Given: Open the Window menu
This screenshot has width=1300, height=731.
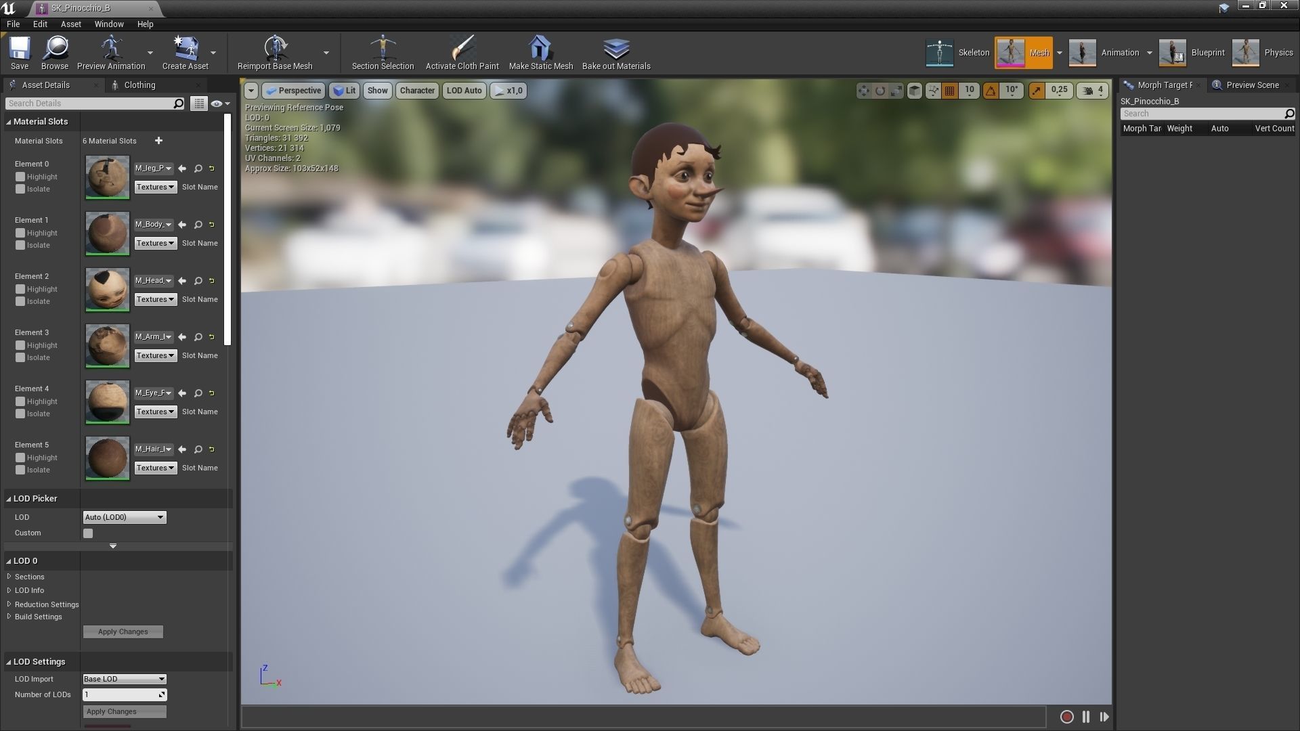Looking at the screenshot, I should 109,24.
